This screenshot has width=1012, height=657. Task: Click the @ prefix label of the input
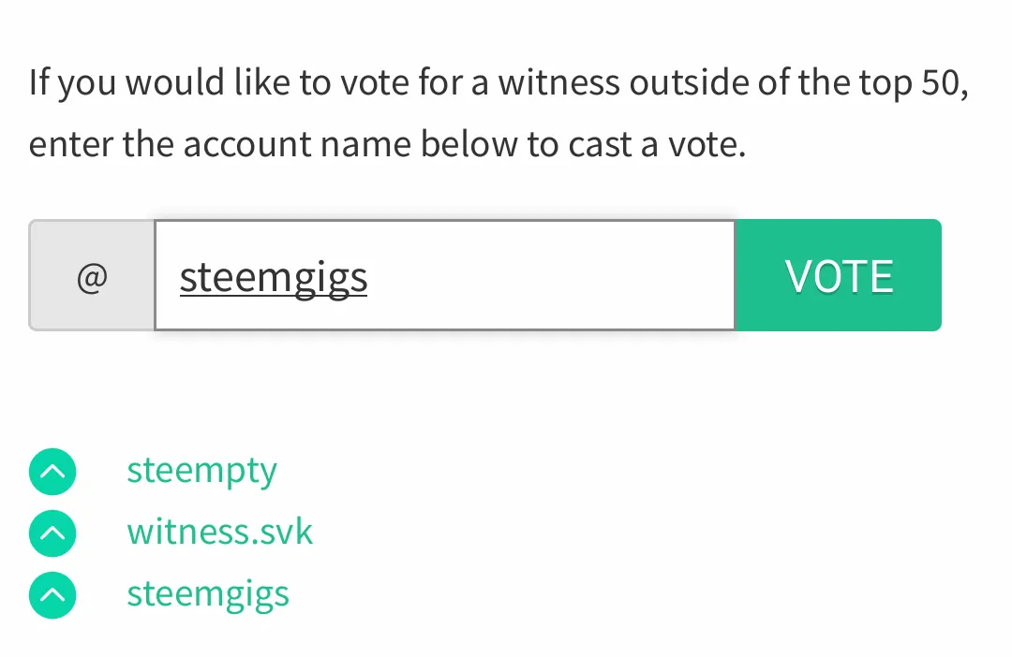point(92,278)
